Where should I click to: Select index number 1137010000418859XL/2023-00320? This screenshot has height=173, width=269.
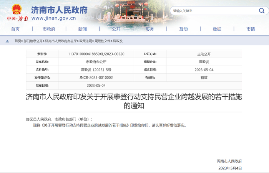pos(96,54)
